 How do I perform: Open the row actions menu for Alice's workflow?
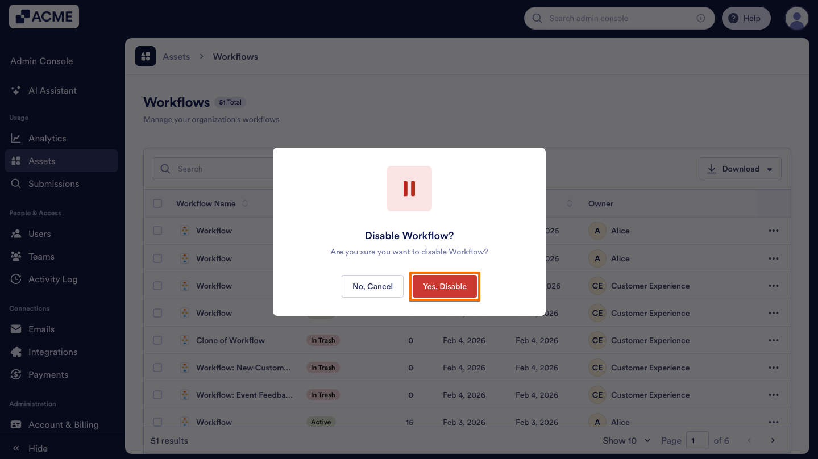[x=774, y=231]
